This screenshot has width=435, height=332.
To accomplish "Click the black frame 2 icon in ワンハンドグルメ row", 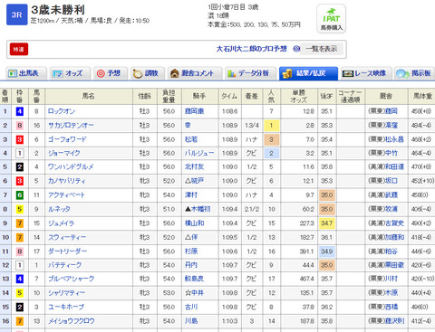I will 20,166.
